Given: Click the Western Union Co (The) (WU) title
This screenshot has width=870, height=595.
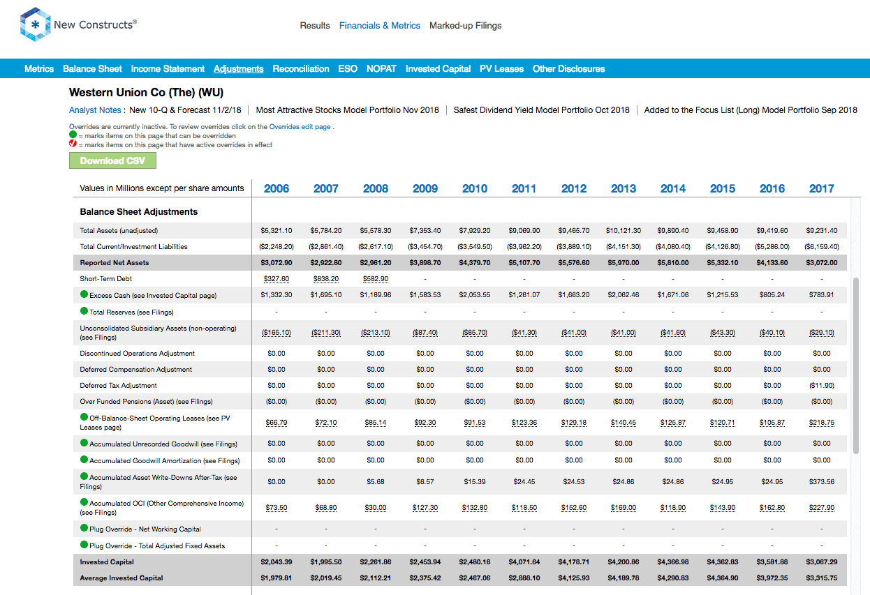Looking at the screenshot, I should [x=146, y=92].
